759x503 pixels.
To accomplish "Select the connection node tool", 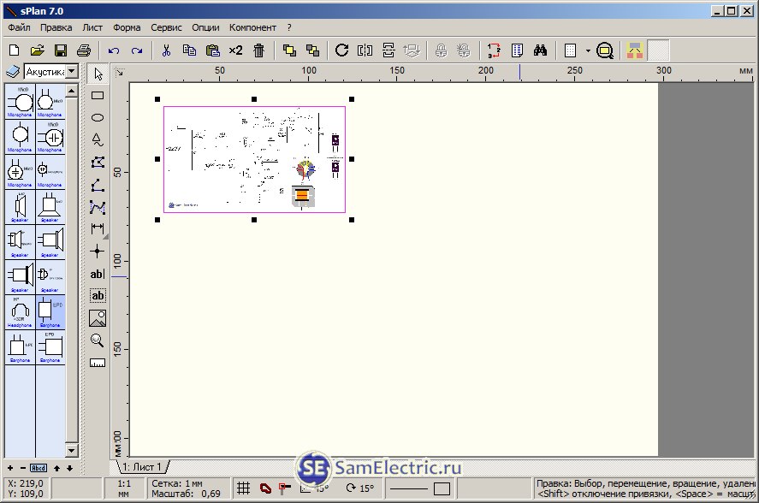I will click(98, 251).
